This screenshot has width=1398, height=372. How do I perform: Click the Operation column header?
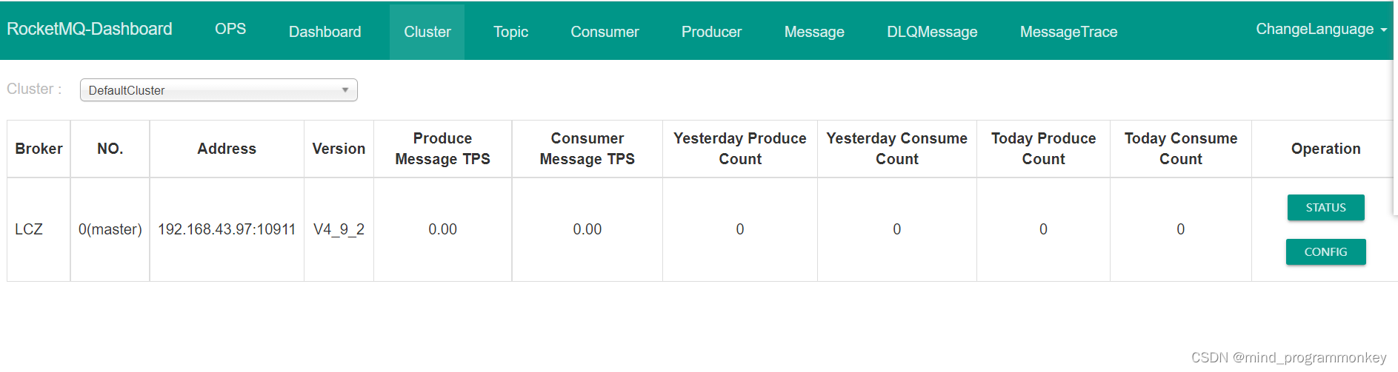[1325, 149]
